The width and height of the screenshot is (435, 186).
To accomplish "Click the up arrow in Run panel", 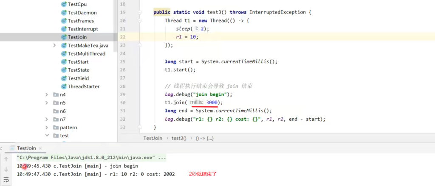I will tap(6, 159).
